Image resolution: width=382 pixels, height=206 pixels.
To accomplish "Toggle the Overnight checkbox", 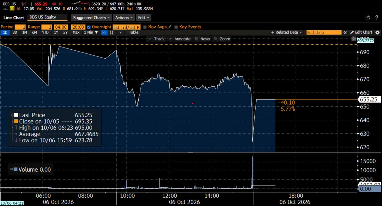I will tap(89, 27).
